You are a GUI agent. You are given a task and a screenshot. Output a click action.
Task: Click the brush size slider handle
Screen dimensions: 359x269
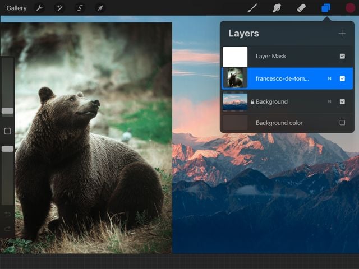click(7, 111)
